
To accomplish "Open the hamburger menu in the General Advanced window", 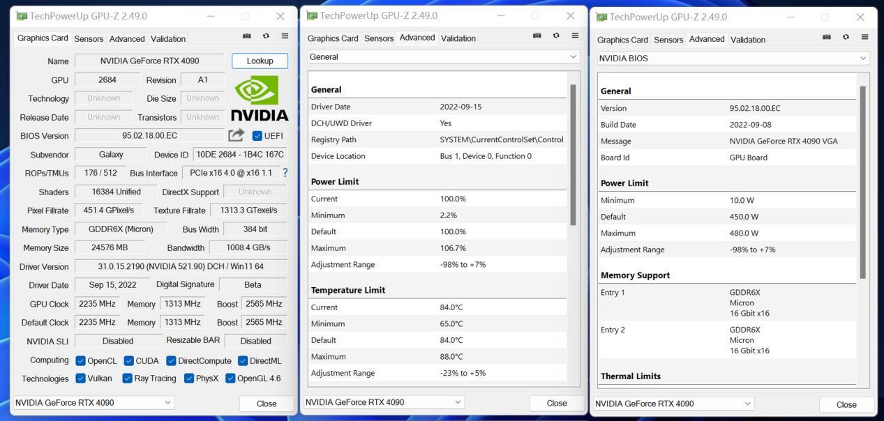I will coord(575,36).
